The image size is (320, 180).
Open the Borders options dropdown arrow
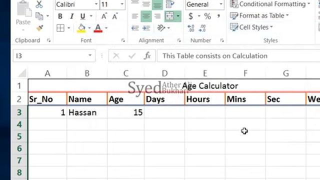tap(69, 28)
